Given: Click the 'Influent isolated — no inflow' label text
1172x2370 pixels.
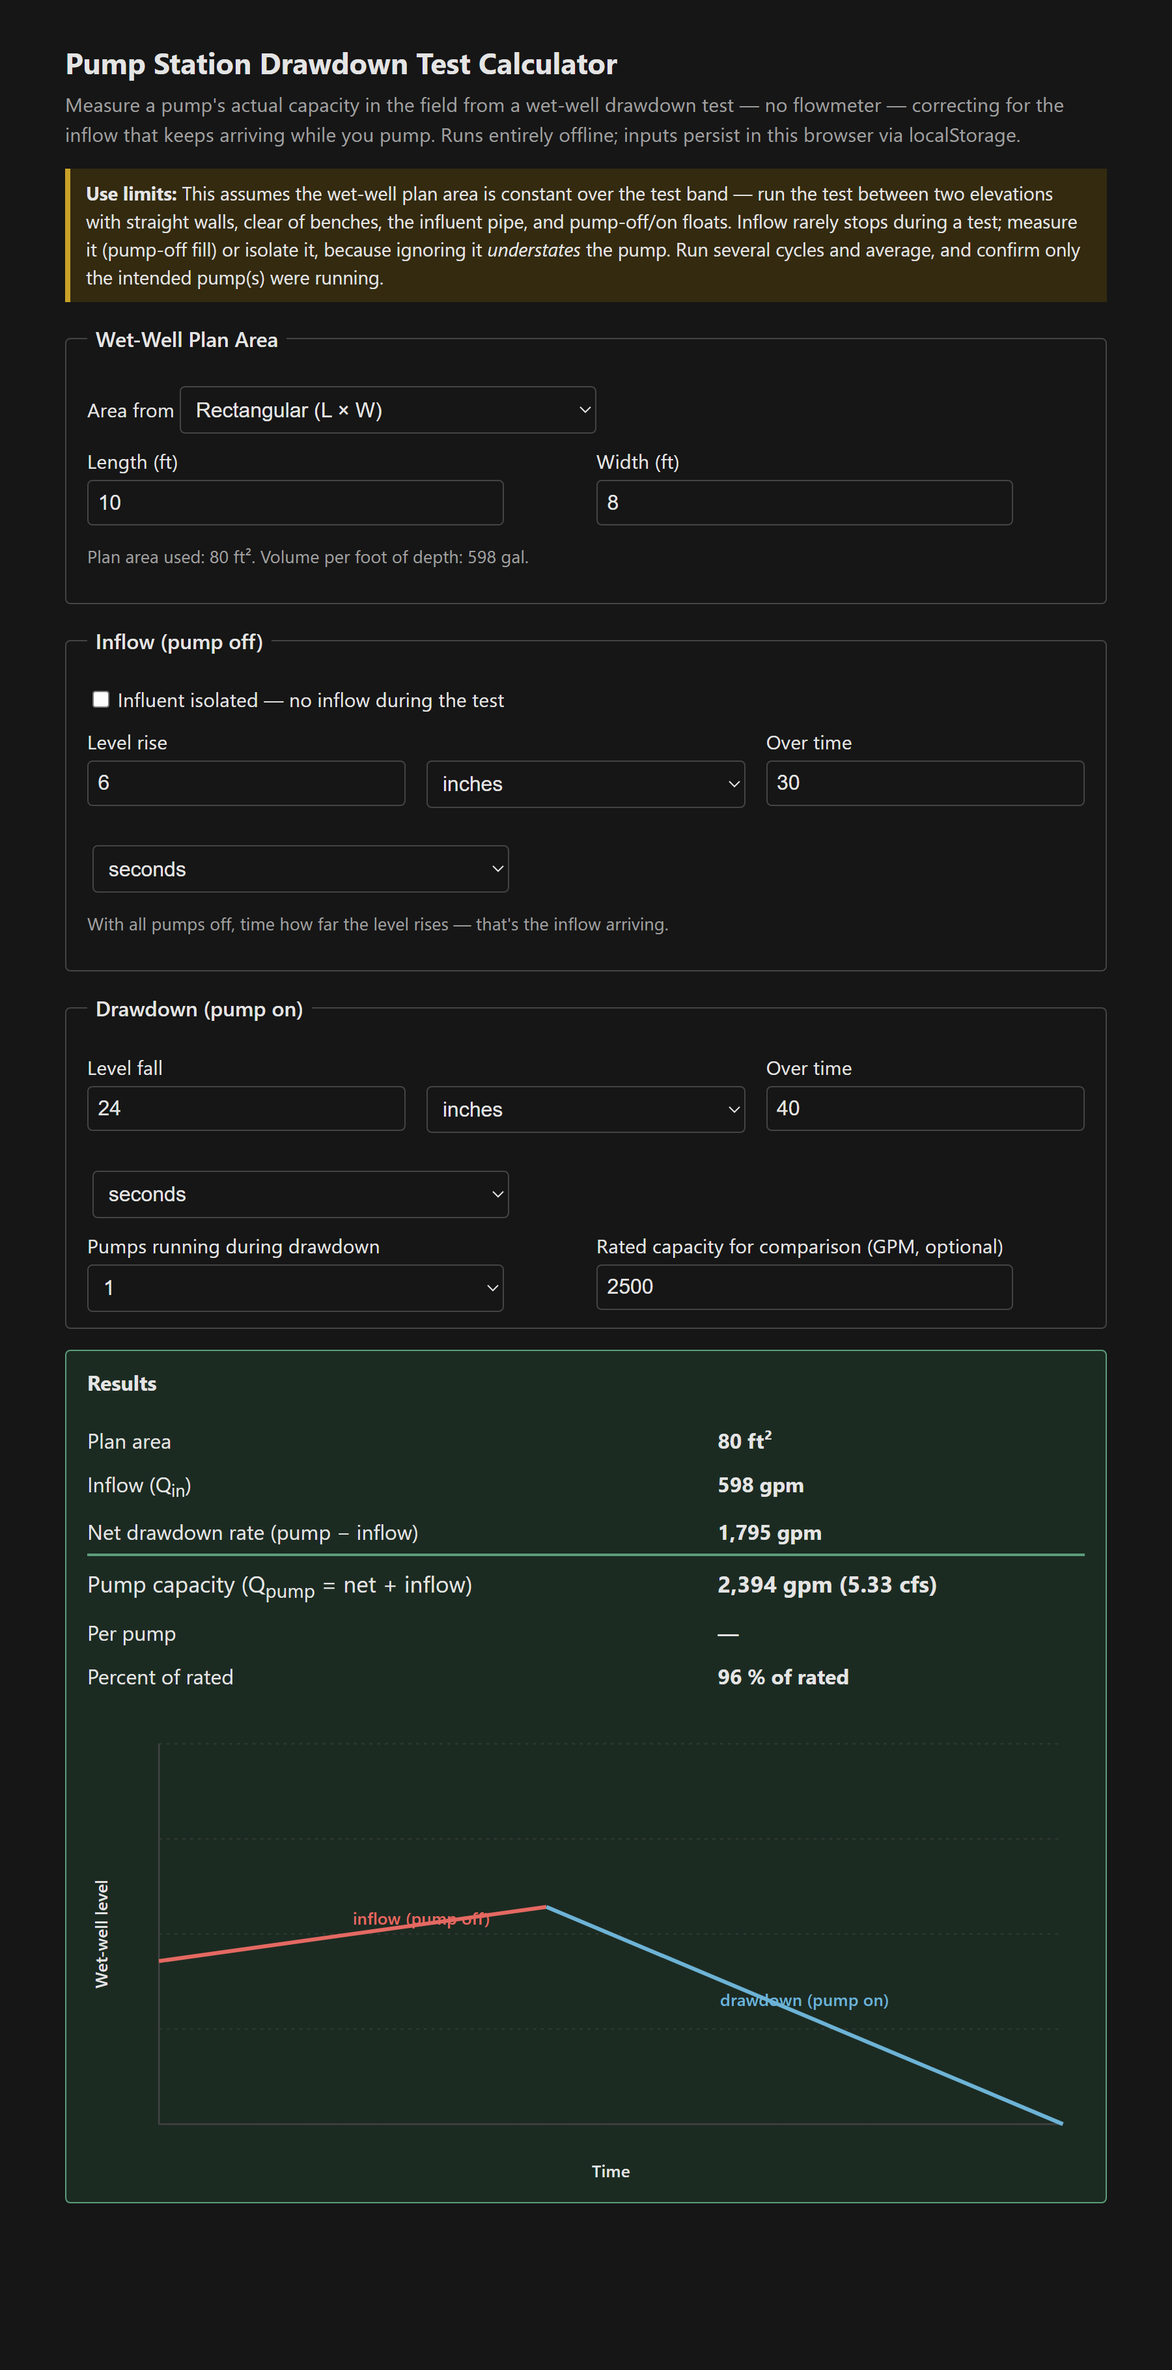Looking at the screenshot, I should [311, 700].
